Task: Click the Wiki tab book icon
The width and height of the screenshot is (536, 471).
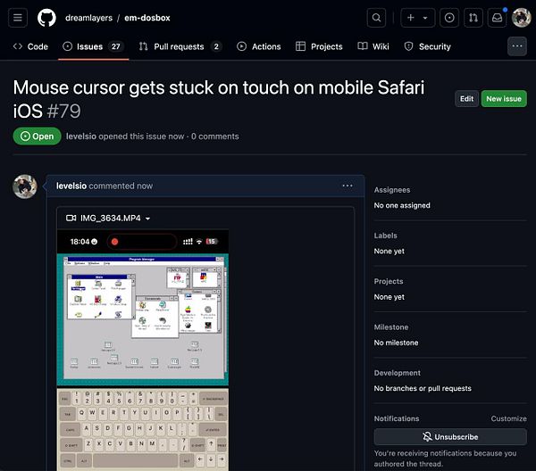Action: (363, 46)
